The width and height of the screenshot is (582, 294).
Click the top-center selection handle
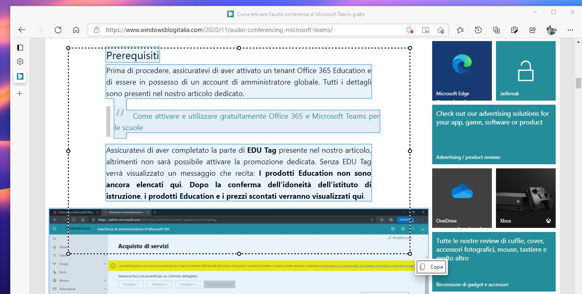click(239, 48)
